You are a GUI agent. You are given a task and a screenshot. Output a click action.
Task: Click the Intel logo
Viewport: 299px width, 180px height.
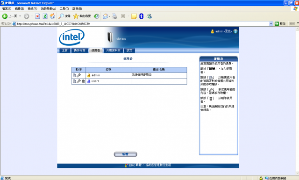coord(72,37)
